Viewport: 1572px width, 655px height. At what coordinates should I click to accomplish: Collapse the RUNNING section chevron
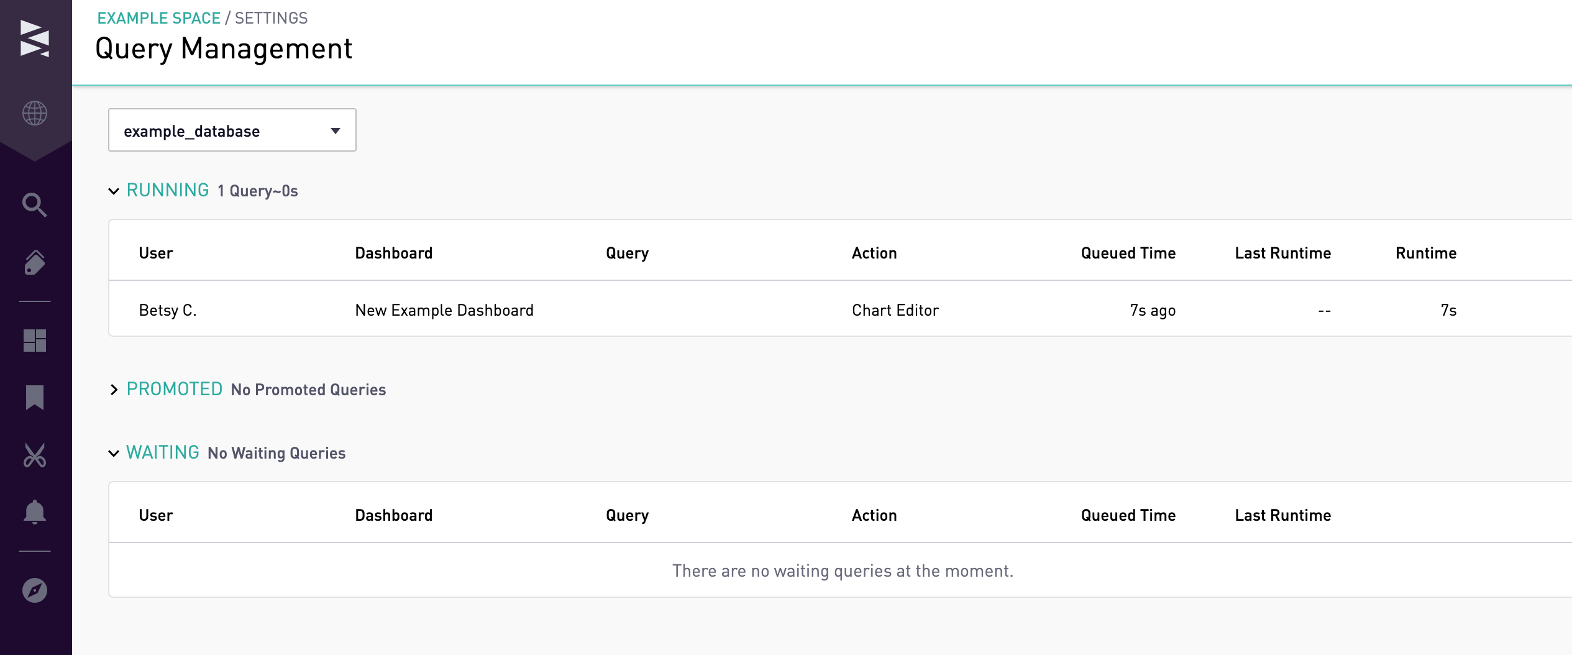(x=114, y=191)
